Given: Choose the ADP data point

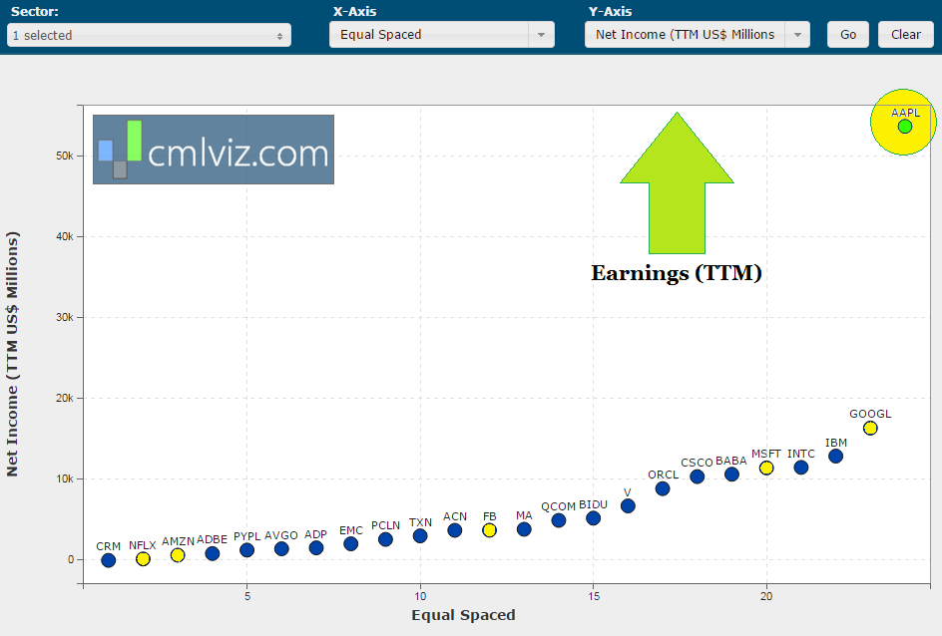Looking at the screenshot, I should [316, 548].
